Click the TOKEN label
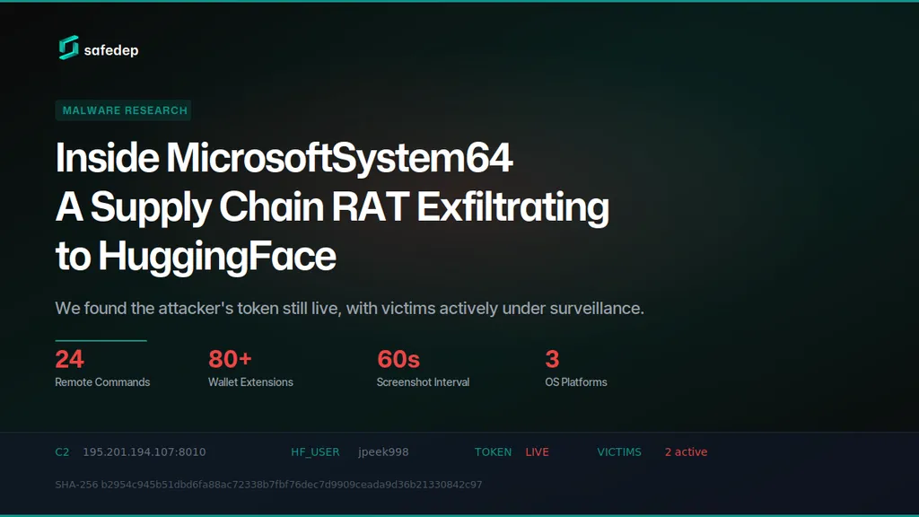This screenshot has width=919, height=517. click(x=493, y=452)
